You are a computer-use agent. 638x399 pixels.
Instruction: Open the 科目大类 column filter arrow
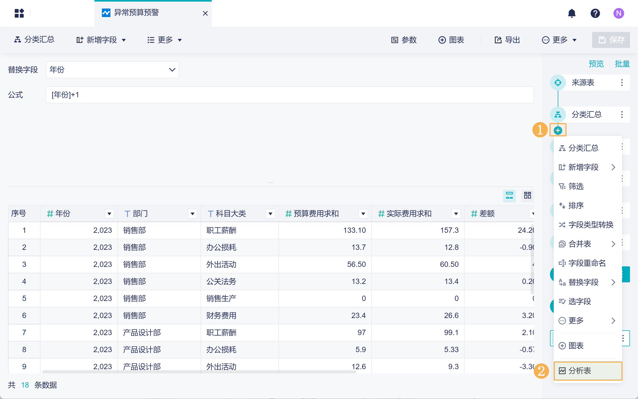pyautogui.click(x=270, y=214)
